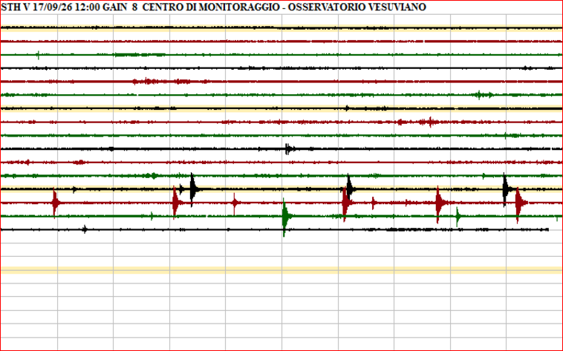Click the station label "STH V" in header
563x351 pixels.
(16, 7)
